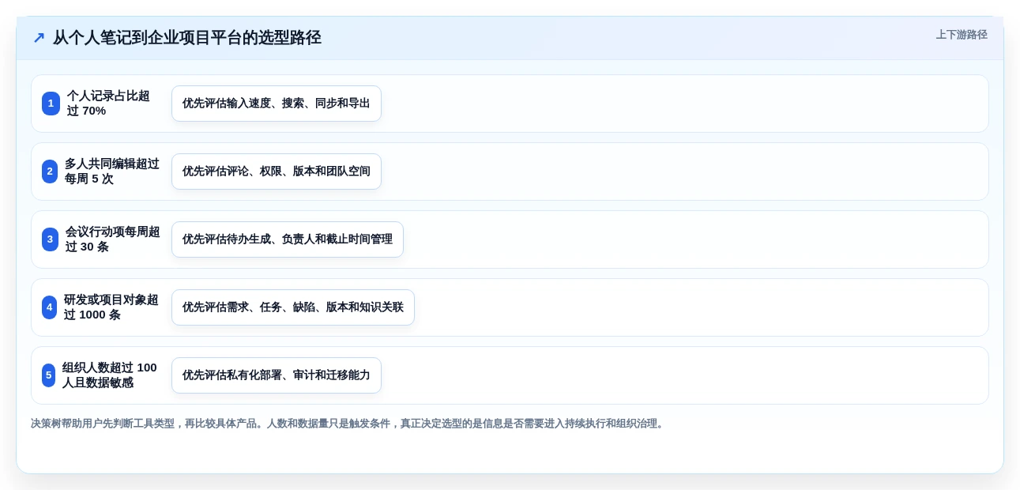The width and height of the screenshot is (1020, 490).
Task: Click the condition 会议行动项每周超过 30 条
Action: click(113, 239)
